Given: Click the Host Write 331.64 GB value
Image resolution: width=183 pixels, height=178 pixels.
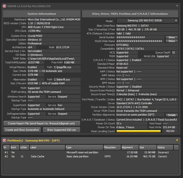Looking at the screenshot, I should [x=169, y=127].
